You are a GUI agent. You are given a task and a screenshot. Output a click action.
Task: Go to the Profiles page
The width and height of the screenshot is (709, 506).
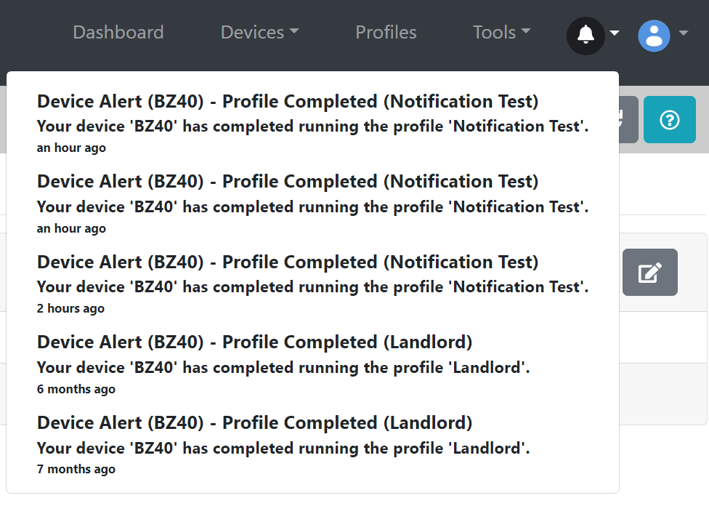(386, 32)
